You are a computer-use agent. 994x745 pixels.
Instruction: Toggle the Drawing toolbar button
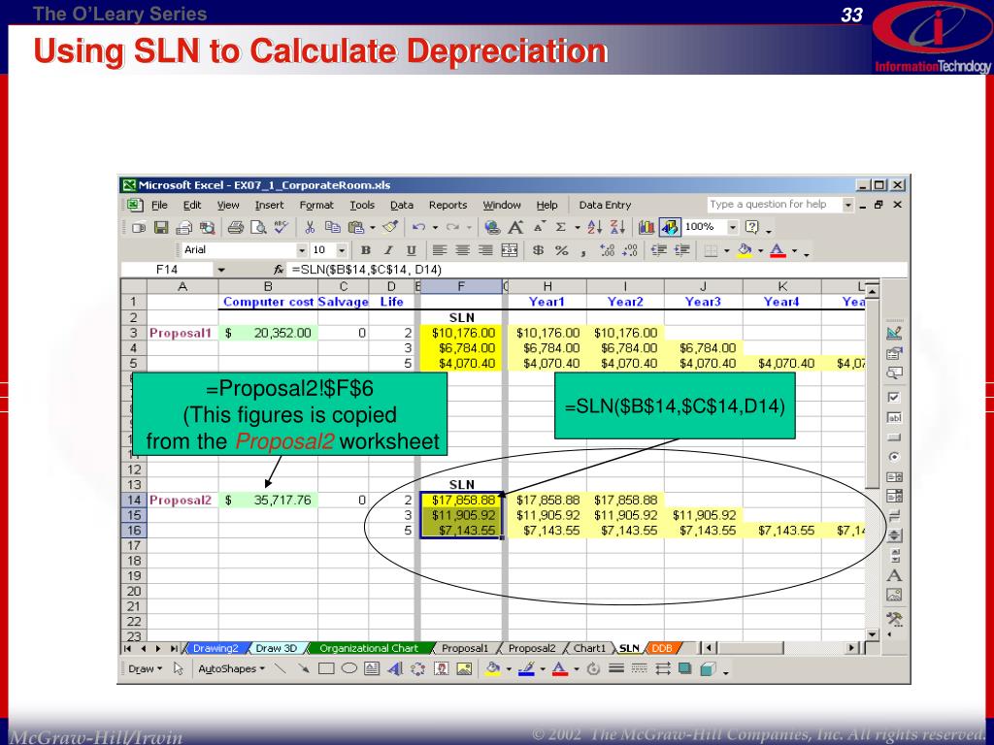[670, 227]
